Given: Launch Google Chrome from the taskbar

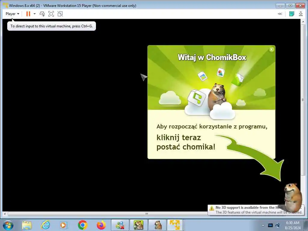Looking at the screenshot, I should [x=82, y=225].
